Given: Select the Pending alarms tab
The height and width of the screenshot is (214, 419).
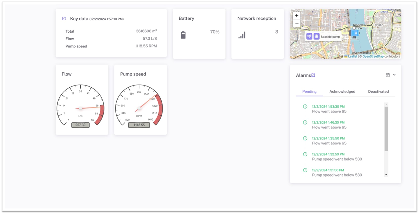Looking at the screenshot, I should click(309, 91).
